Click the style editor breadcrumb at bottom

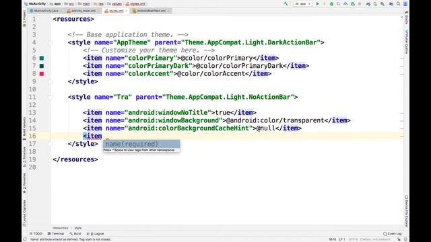(x=78, y=228)
